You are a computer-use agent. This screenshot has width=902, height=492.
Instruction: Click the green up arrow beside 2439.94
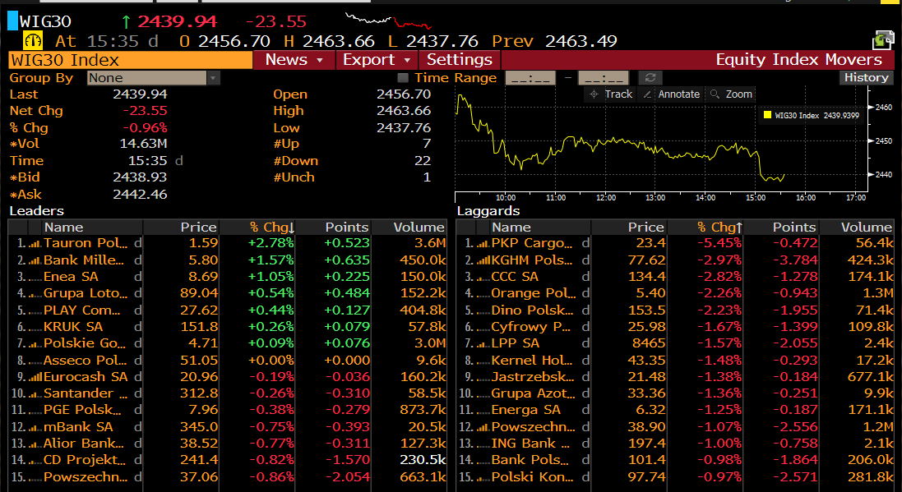pos(126,22)
